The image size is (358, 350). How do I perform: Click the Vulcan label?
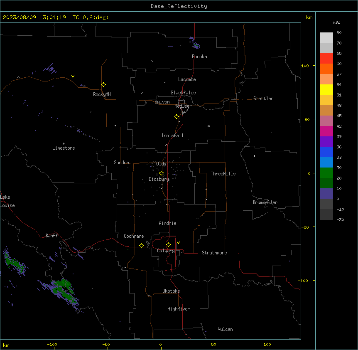225,329
